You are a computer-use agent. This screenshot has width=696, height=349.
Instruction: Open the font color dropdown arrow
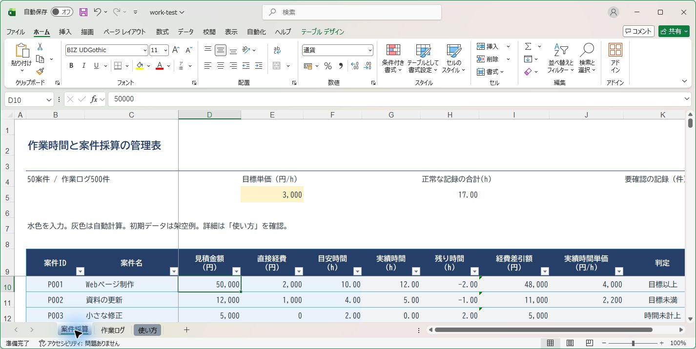(169, 66)
